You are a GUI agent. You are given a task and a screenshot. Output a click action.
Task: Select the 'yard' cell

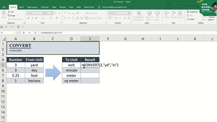click(x=34, y=65)
